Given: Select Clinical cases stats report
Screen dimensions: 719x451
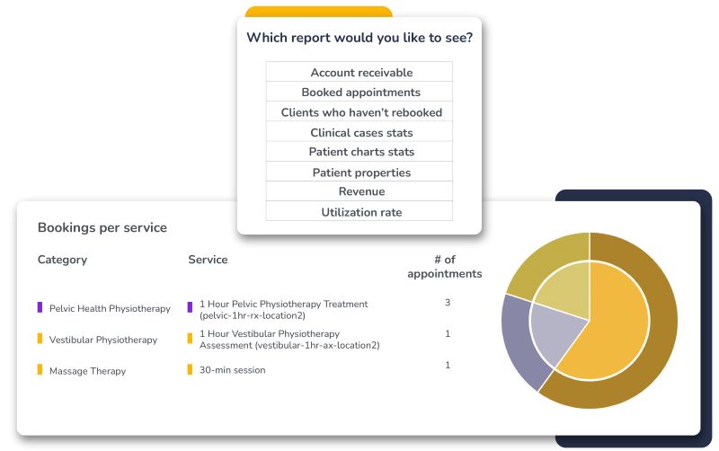Looking at the screenshot, I should (x=361, y=133).
